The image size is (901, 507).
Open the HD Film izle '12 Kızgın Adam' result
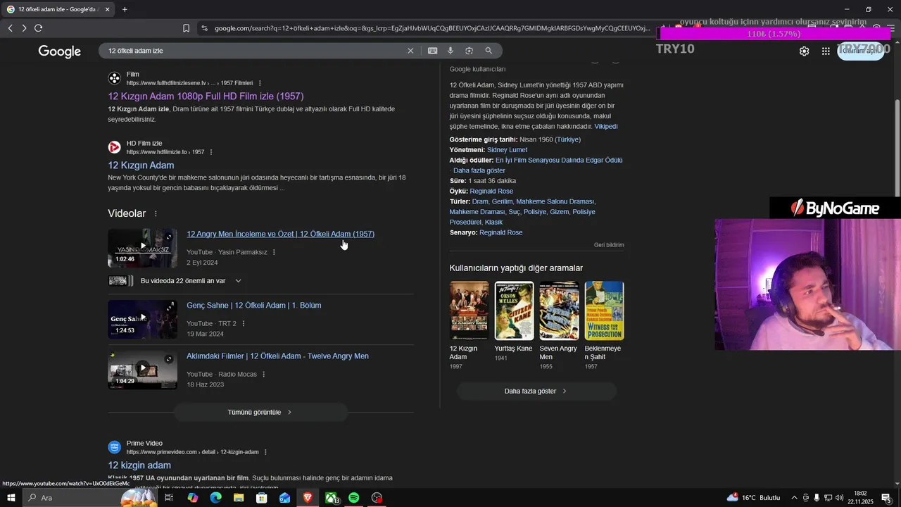141,165
